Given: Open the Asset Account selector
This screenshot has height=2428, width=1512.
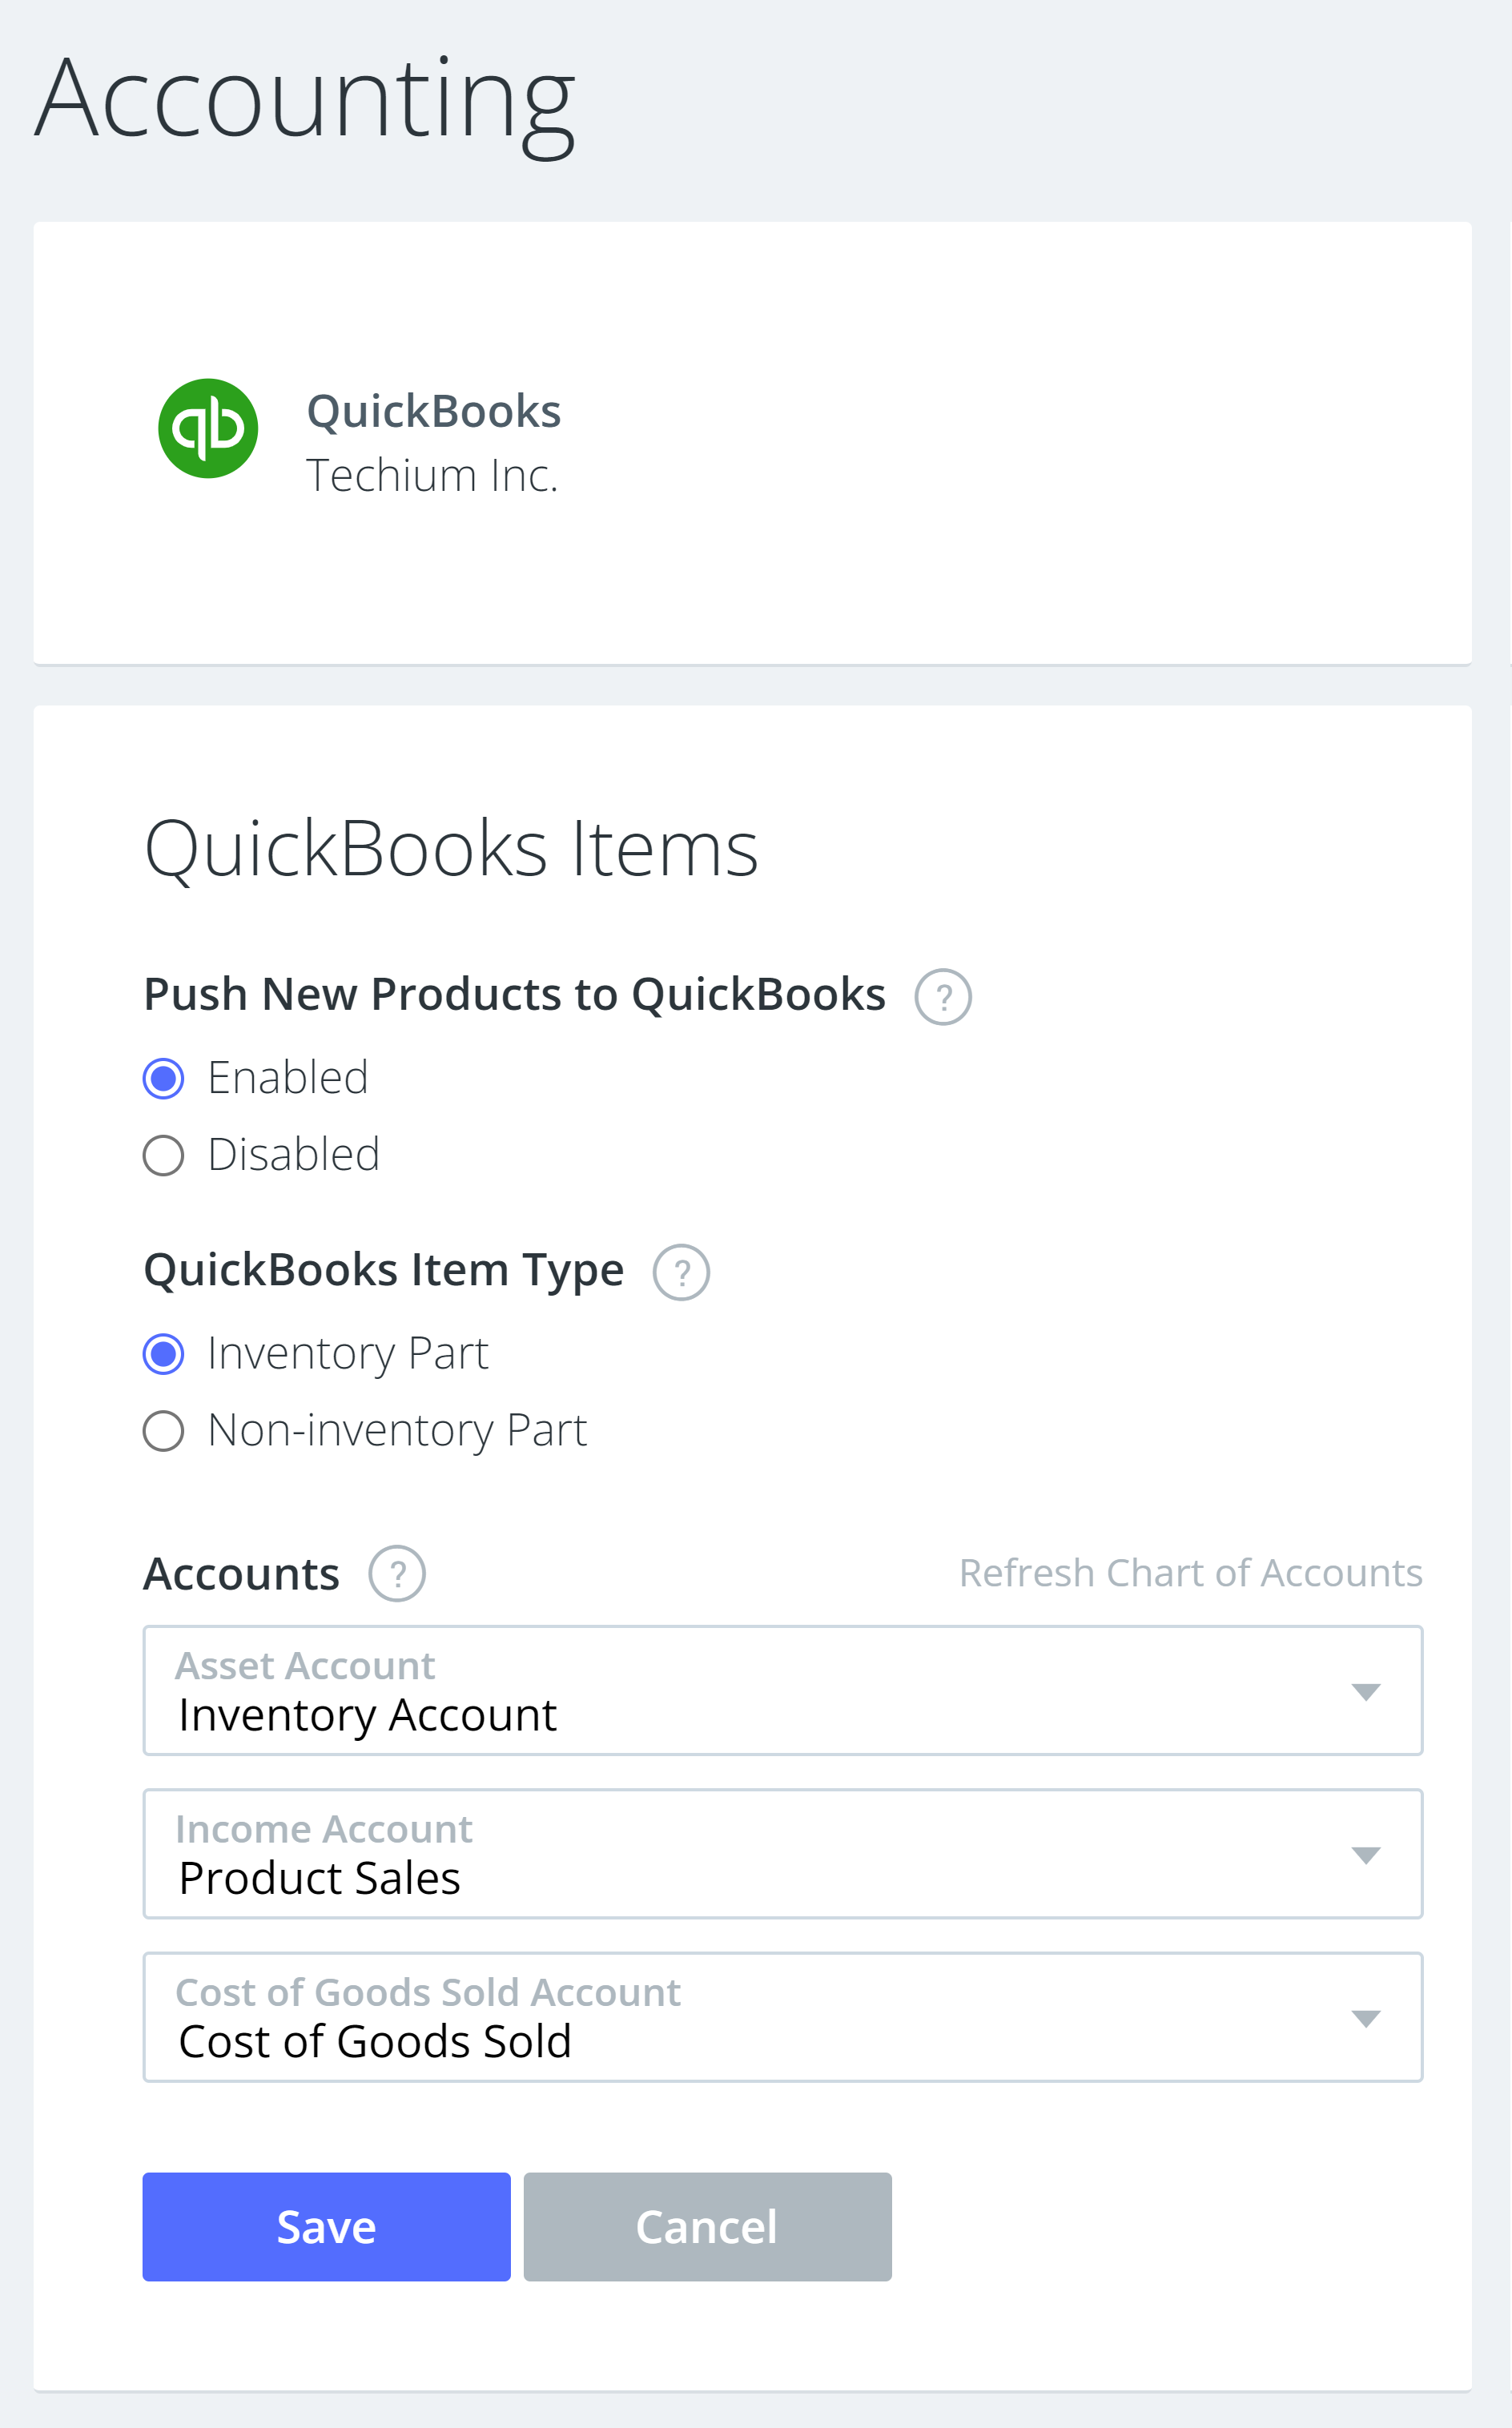Looking at the screenshot, I should point(783,1691).
